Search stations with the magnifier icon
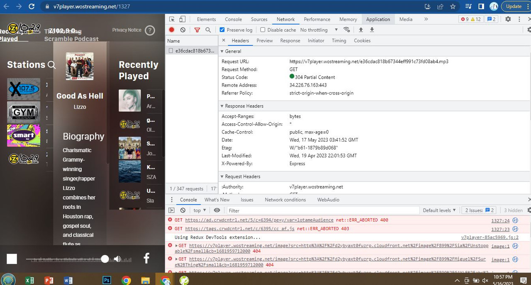The width and height of the screenshot is (531, 285). pyautogui.click(x=51, y=65)
